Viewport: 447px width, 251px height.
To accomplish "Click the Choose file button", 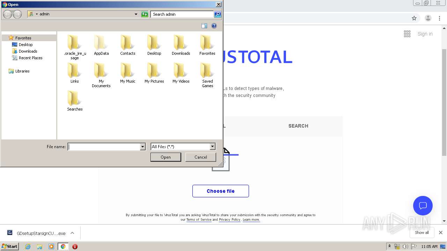I will point(221,191).
